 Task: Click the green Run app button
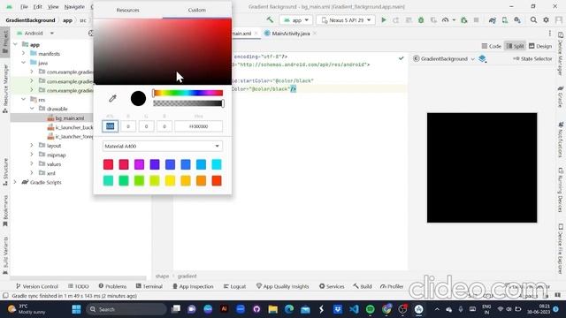coord(384,20)
